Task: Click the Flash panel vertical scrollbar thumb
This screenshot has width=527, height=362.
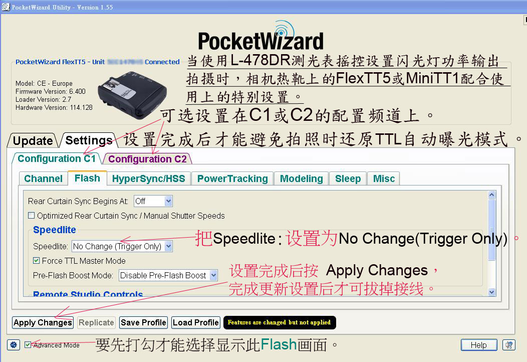Action: tap(492, 230)
